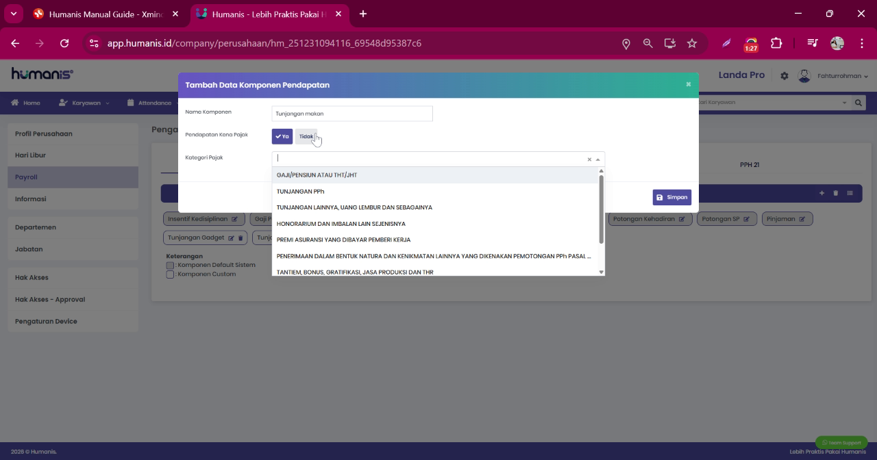
Task: Choose GAJI/PENSIUN ATAU THT/JHT option
Action: point(435,175)
